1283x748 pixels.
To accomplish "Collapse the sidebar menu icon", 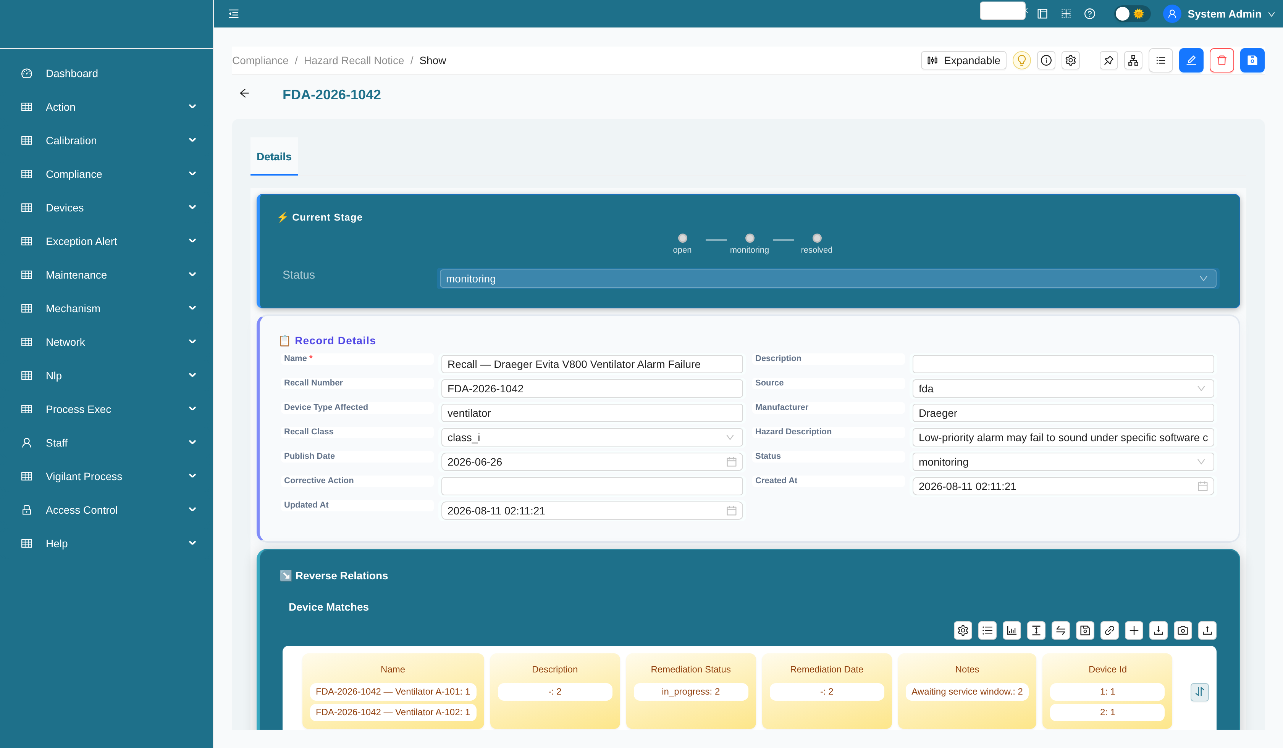I will click(234, 14).
